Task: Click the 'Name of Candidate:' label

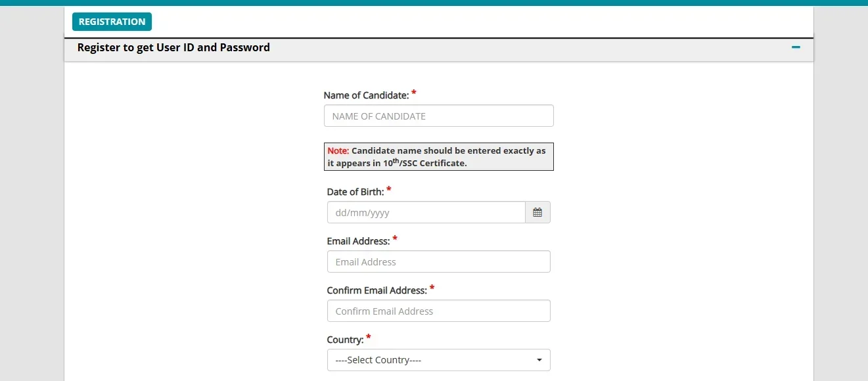Action: click(x=366, y=95)
